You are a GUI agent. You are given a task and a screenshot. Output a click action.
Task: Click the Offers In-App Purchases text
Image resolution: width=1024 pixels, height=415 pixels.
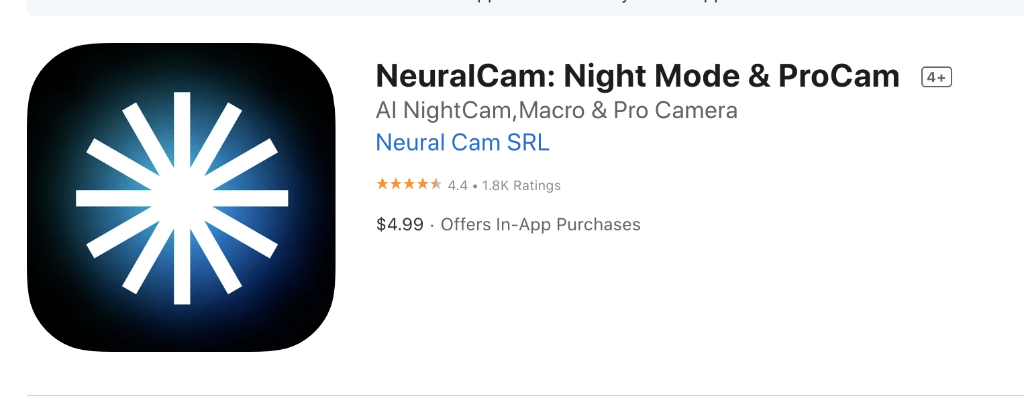[x=540, y=224]
